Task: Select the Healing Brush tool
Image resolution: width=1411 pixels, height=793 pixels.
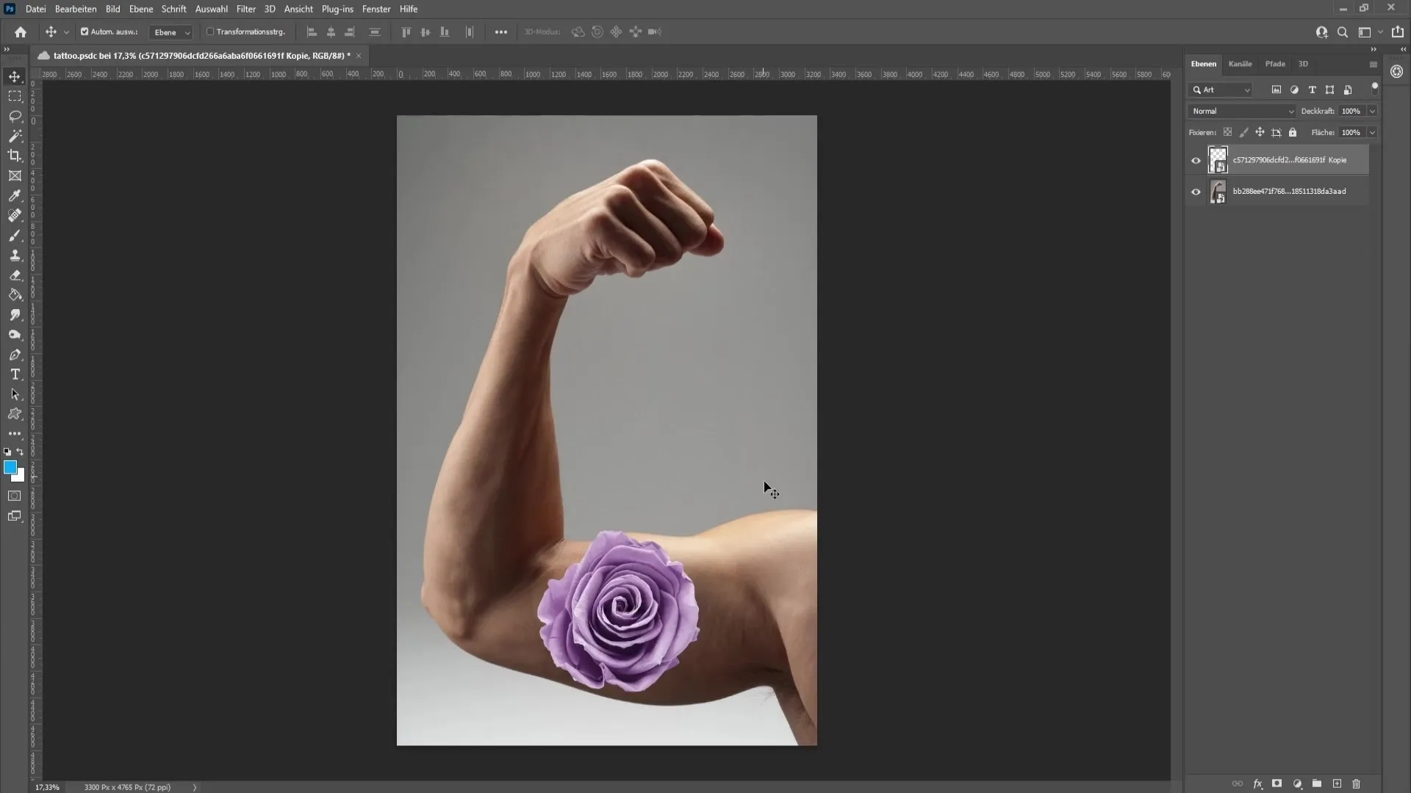Action: pyautogui.click(x=15, y=215)
